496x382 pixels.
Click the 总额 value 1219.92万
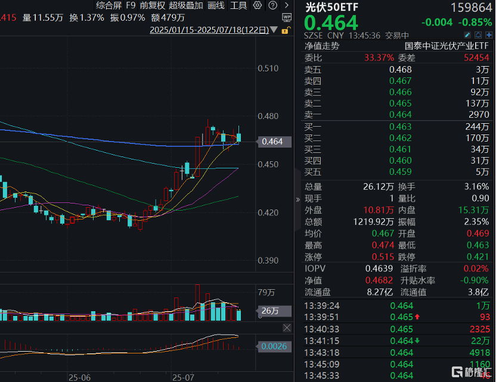point(373,222)
